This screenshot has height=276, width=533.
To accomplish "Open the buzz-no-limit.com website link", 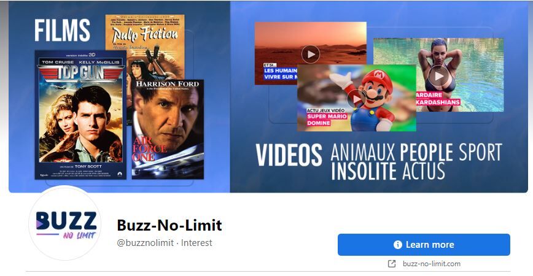I will click(x=431, y=264).
